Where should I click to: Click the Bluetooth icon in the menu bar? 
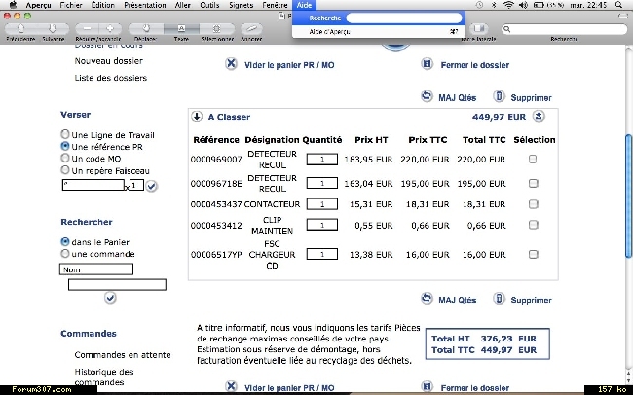tap(494, 5)
